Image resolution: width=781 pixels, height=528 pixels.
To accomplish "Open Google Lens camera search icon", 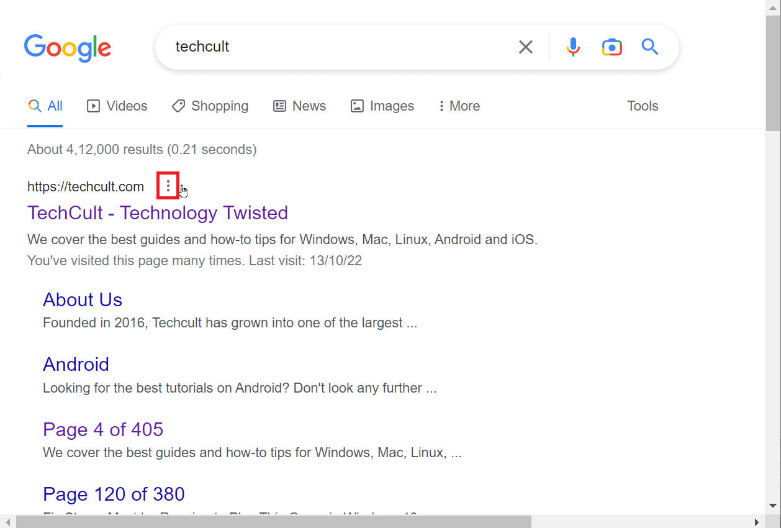I will pyautogui.click(x=612, y=47).
